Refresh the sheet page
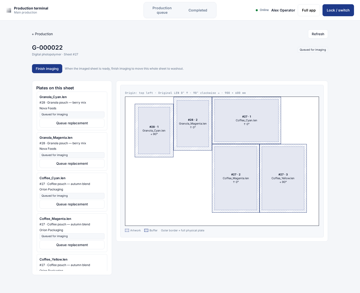Image resolution: width=360 pixels, height=293 pixels. [318, 34]
